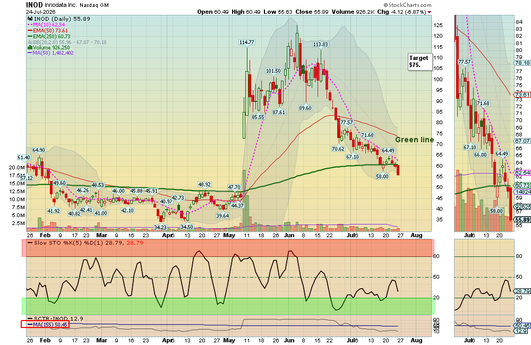The height and width of the screenshot is (345, 531).
Task: Select the EMA(50) 73.61 legend entry
Action: pyautogui.click(x=48, y=30)
